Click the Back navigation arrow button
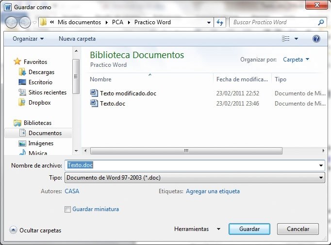Screen dimensions: 331x245 coord(11,22)
